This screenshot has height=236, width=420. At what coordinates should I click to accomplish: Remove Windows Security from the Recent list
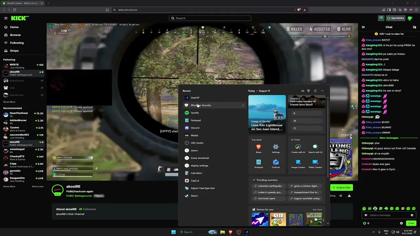tap(243, 105)
